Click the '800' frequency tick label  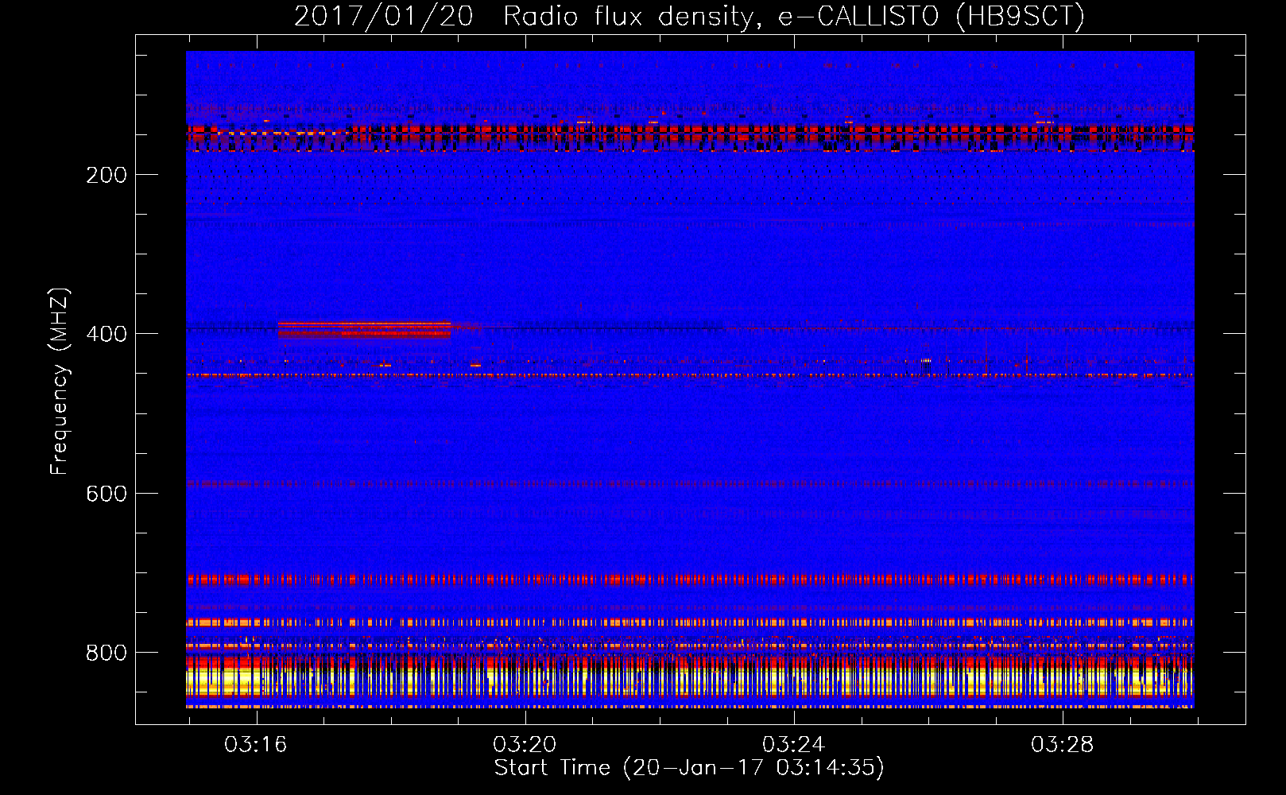(x=107, y=653)
